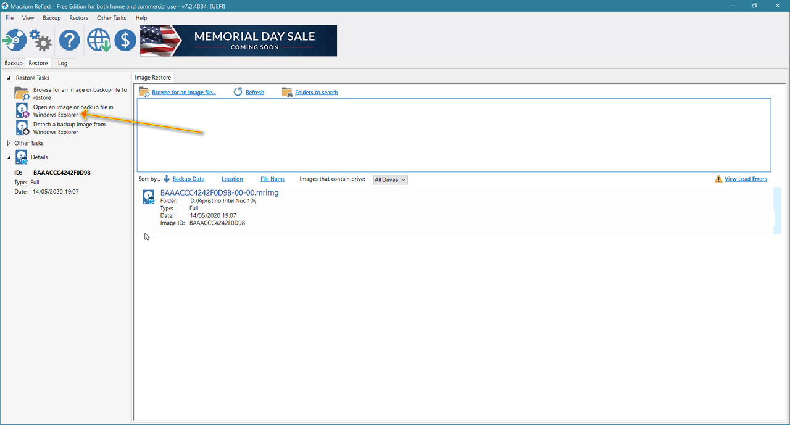This screenshot has height=425, width=790.
Task: Open settings via the gears toolbar icon
Action: 41,41
